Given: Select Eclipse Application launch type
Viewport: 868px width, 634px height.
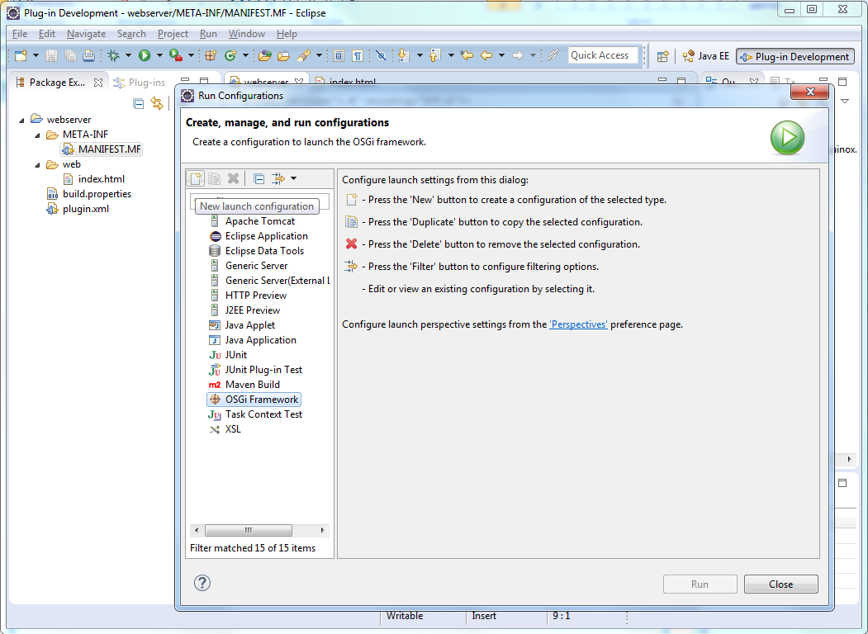Looking at the screenshot, I should 258,236.
